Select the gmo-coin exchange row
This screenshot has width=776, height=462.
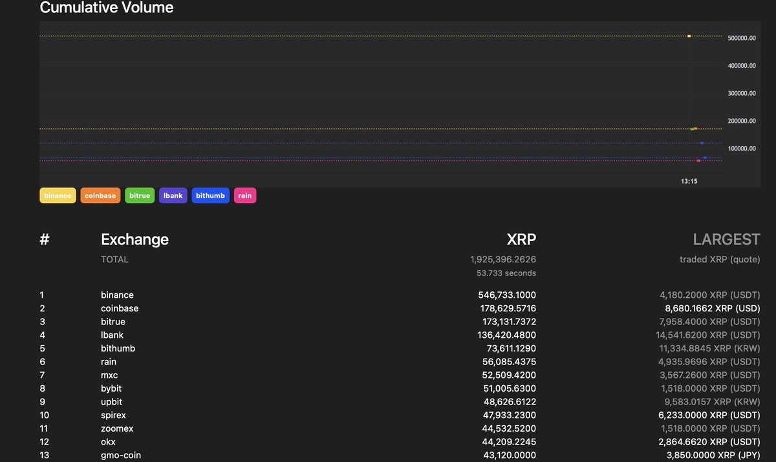tap(400, 455)
